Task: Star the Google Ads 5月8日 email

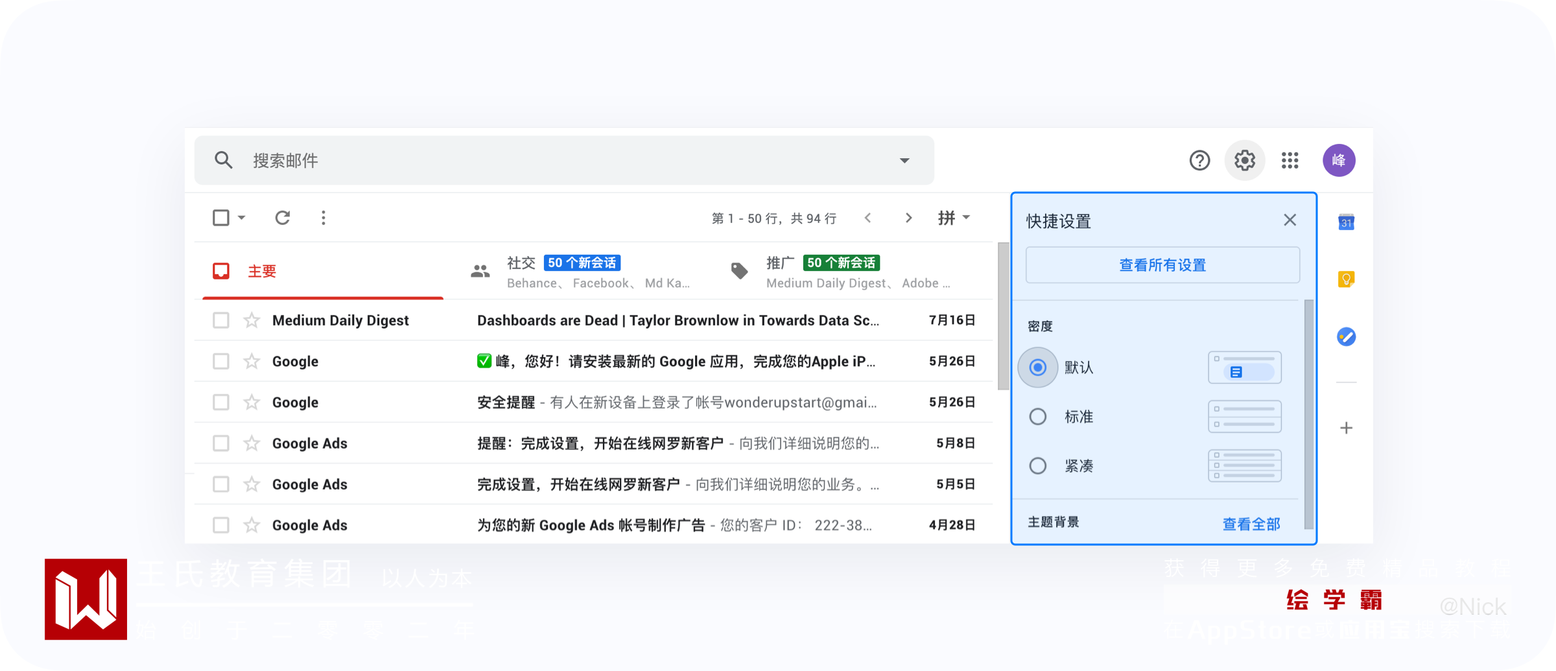Action: [x=252, y=443]
